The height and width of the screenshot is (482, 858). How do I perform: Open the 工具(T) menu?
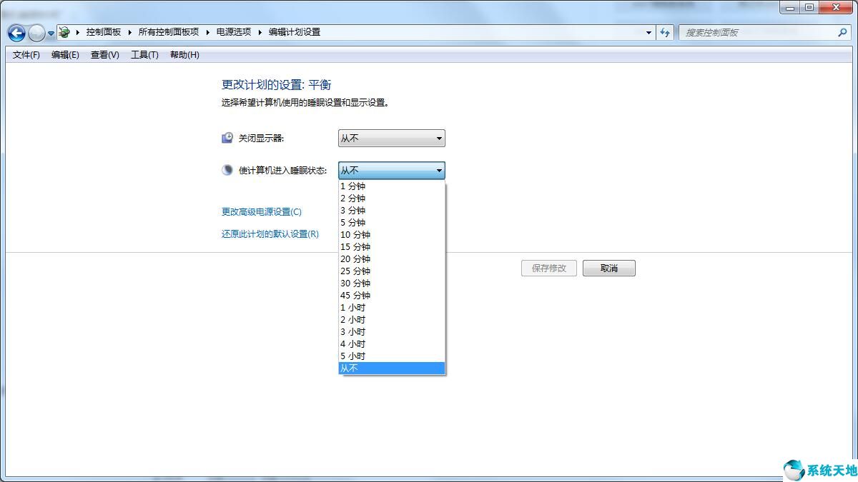[144, 55]
